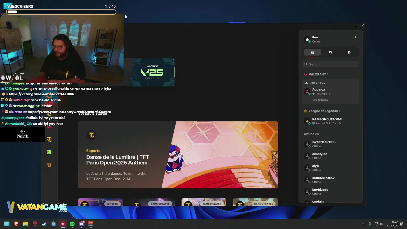Collapse the social panel with arrow icon
This screenshot has width=407, height=229.
click(x=356, y=37)
